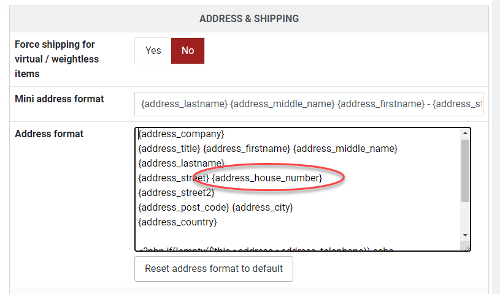Viewport: 500px width, 294px height.
Task: Click the Address format textarea scroll down arrow
Action: click(x=465, y=235)
